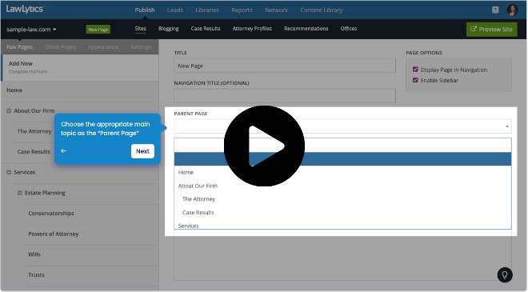Screen dimensions: 528x292
Task: Go back with the tooltip arrow
Action: (x=63, y=151)
